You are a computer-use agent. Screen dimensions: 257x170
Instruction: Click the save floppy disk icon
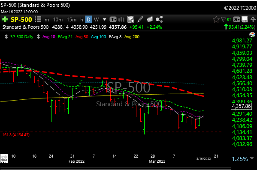pos(245,19)
